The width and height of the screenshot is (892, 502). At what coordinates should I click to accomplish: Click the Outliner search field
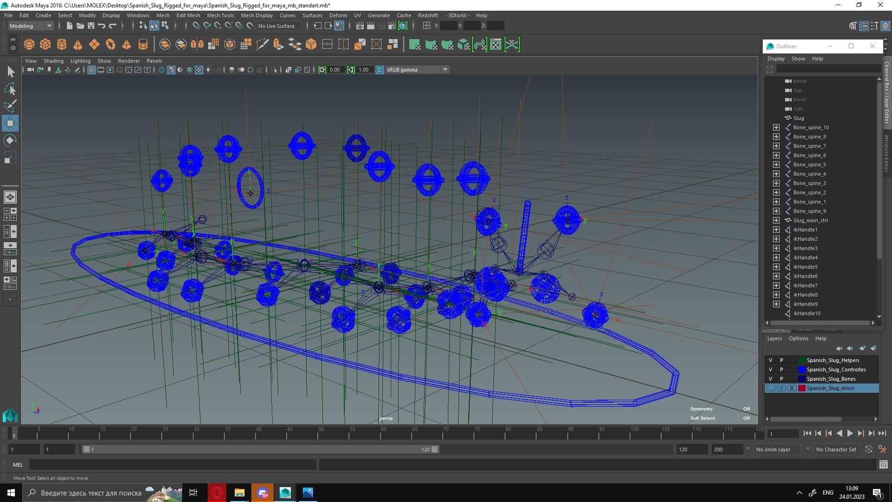828,69
